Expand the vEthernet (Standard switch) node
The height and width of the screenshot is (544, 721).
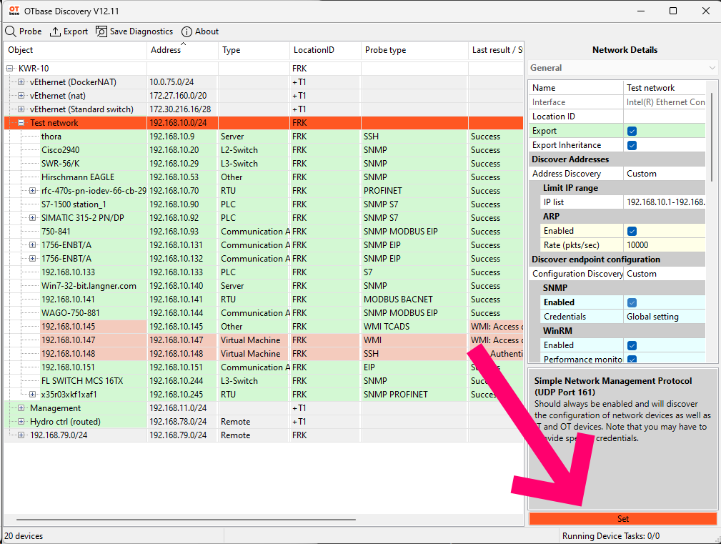click(21, 109)
